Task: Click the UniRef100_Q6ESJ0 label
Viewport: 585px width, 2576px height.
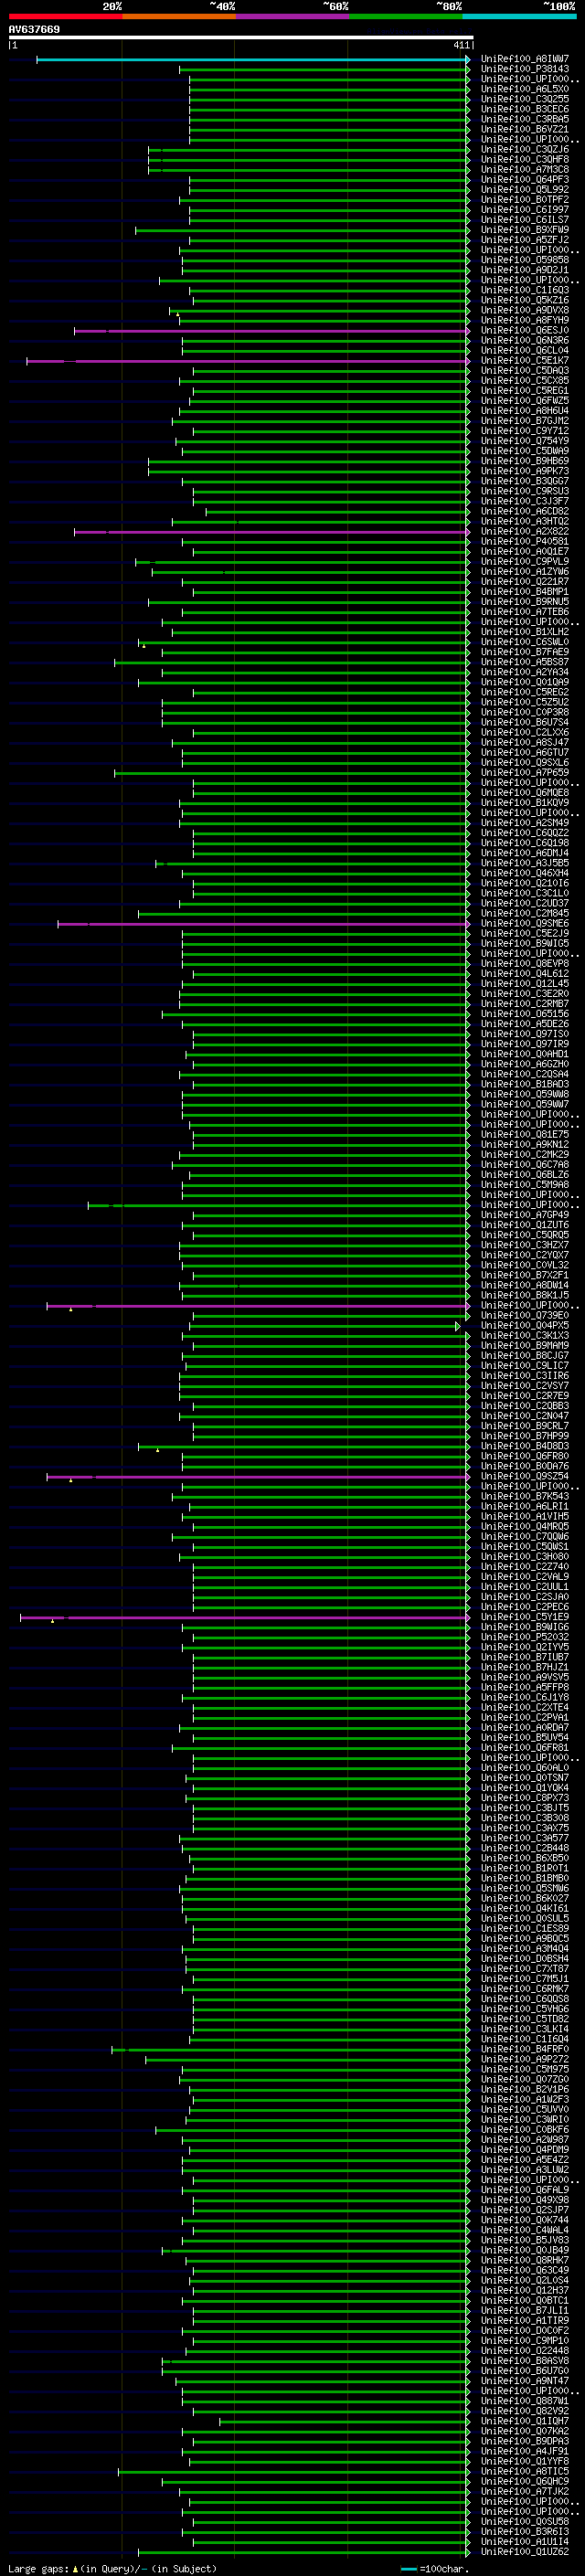Action: 525,331
